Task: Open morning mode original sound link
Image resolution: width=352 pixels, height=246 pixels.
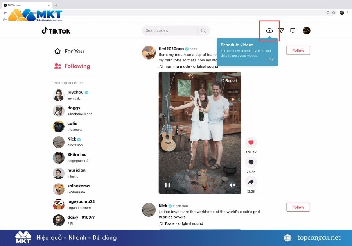Action: (188, 66)
